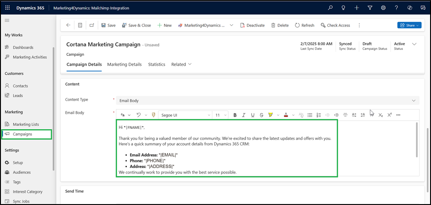Image resolution: width=431 pixels, height=205 pixels.
Task: Click the question mark help icon
Action: pyautogui.click(x=396, y=8)
